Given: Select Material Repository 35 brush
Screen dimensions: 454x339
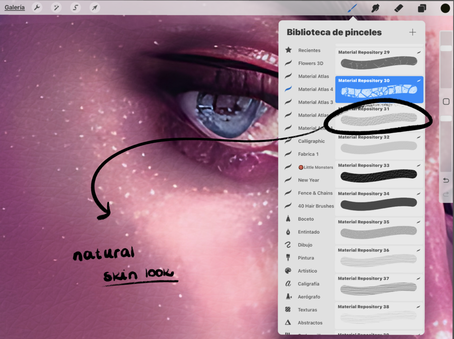Looking at the screenshot, I should pyautogui.click(x=379, y=231).
